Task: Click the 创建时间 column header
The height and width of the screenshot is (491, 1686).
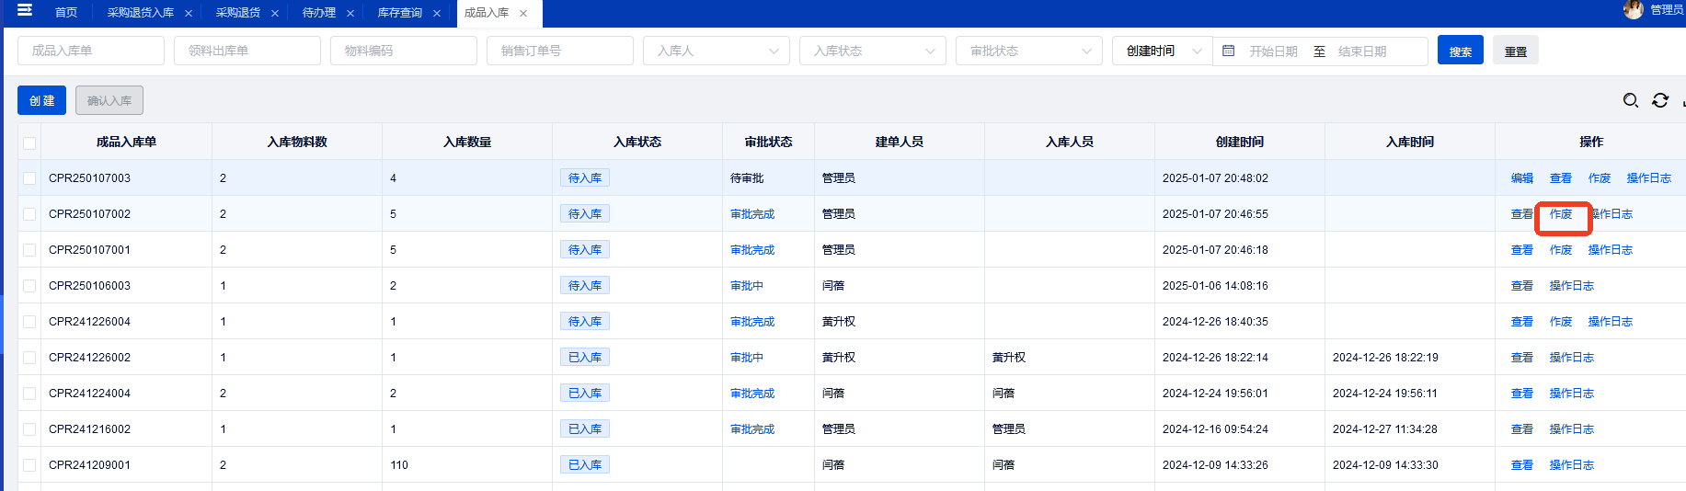Action: tap(1240, 142)
